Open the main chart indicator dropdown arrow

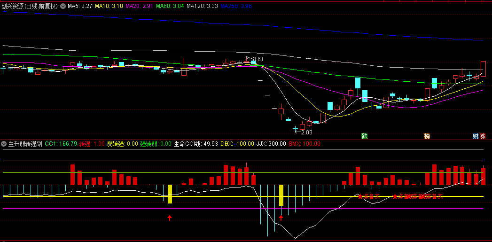click(x=63, y=6)
